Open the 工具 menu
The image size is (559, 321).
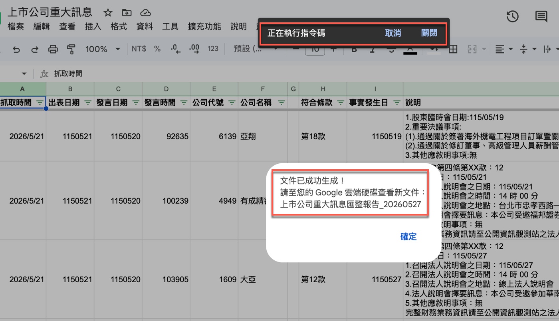tap(170, 27)
